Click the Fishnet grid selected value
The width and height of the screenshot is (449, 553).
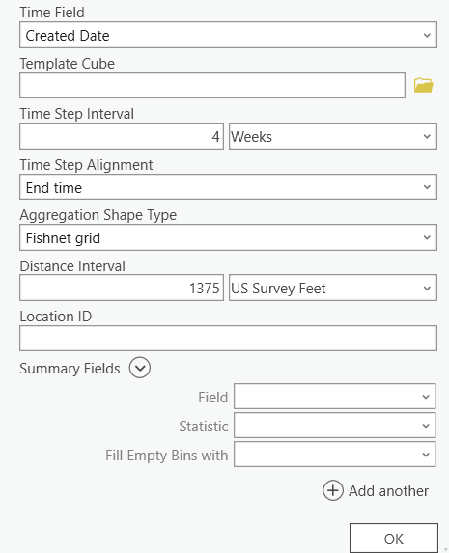(x=63, y=238)
